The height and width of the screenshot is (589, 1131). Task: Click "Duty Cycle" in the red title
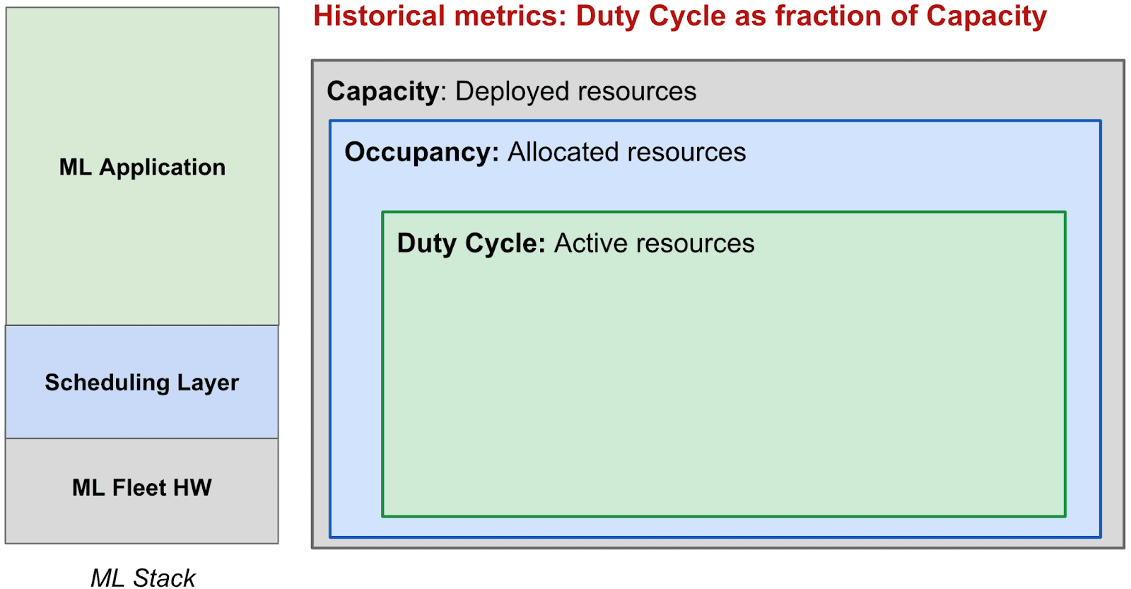click(x=650, y=16)
